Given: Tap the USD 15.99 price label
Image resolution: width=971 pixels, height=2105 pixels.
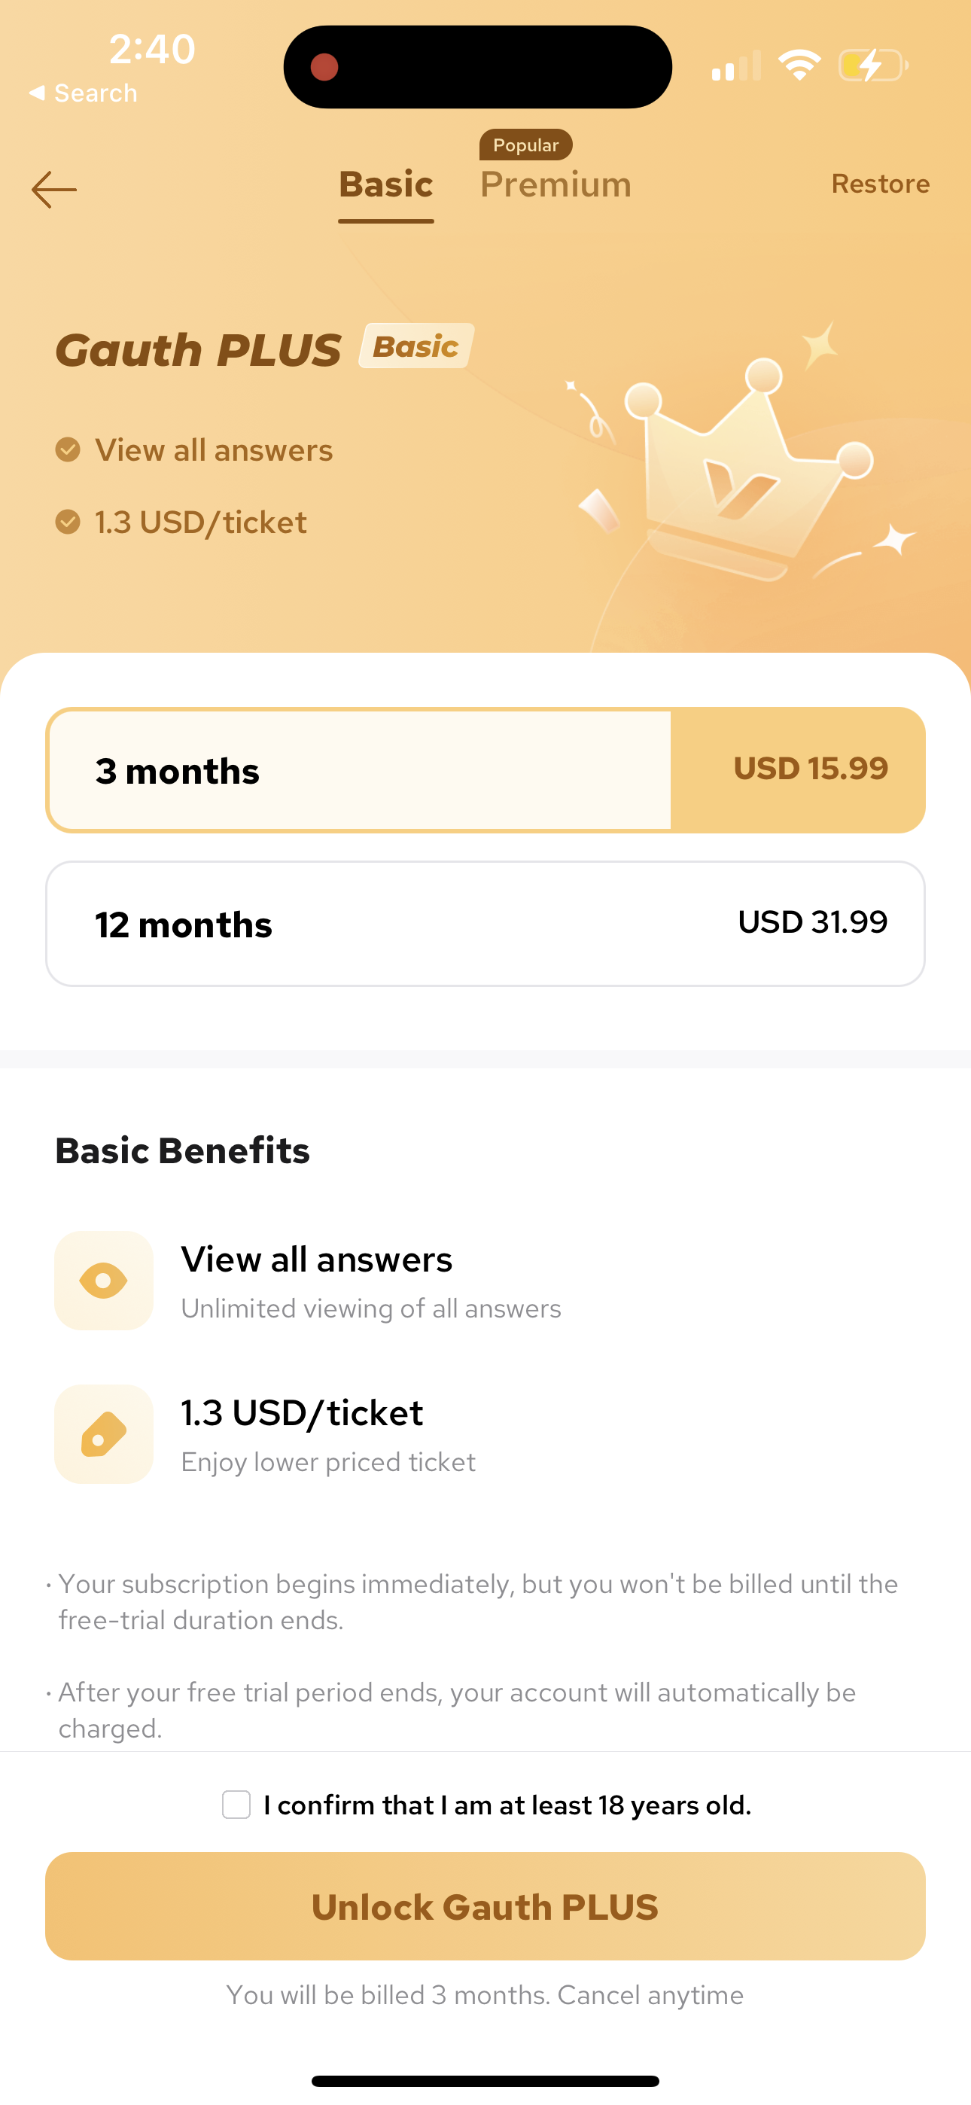Looking at the screenshot, I should pyautogui.click(x=810, y=768).
